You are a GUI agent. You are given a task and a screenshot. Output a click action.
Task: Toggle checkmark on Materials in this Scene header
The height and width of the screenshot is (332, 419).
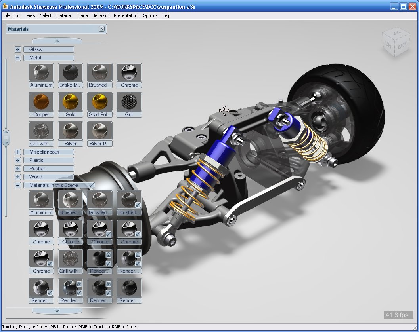92,185
